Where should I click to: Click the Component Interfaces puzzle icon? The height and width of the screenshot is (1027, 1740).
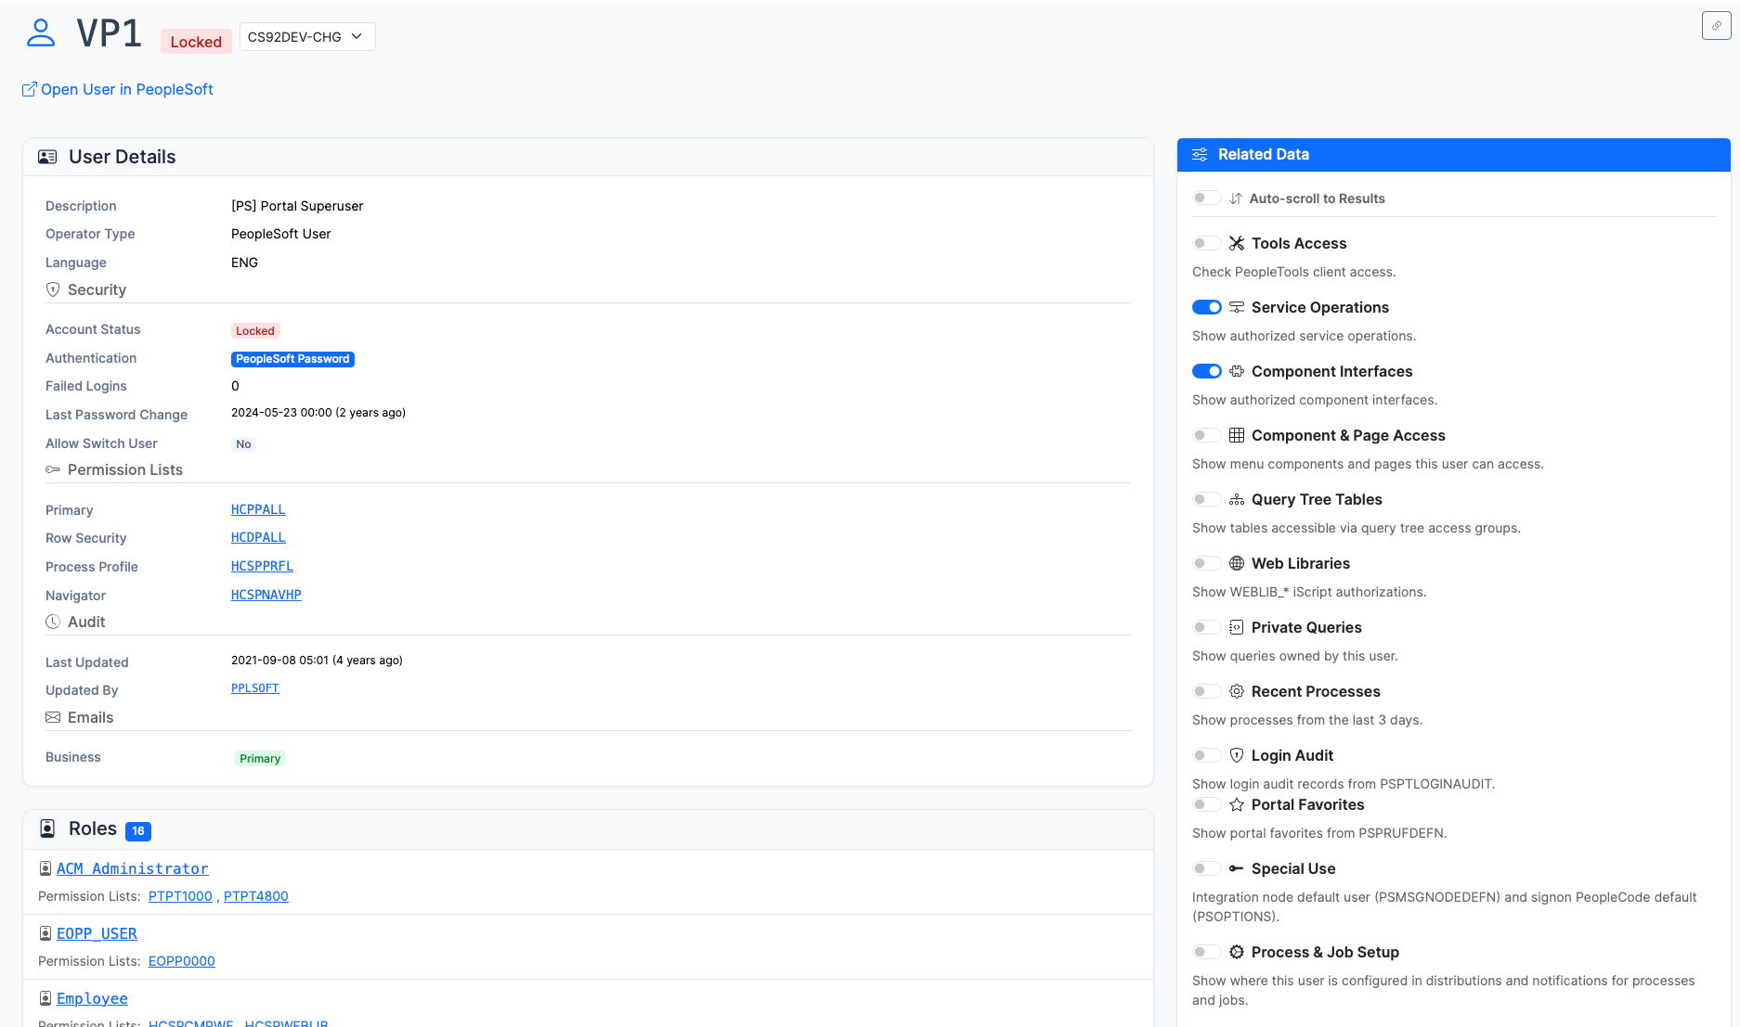(x=1237, y=371)
